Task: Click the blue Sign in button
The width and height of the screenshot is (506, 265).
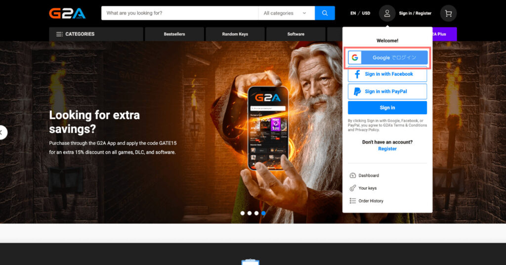Action: [x=387, y=108]
